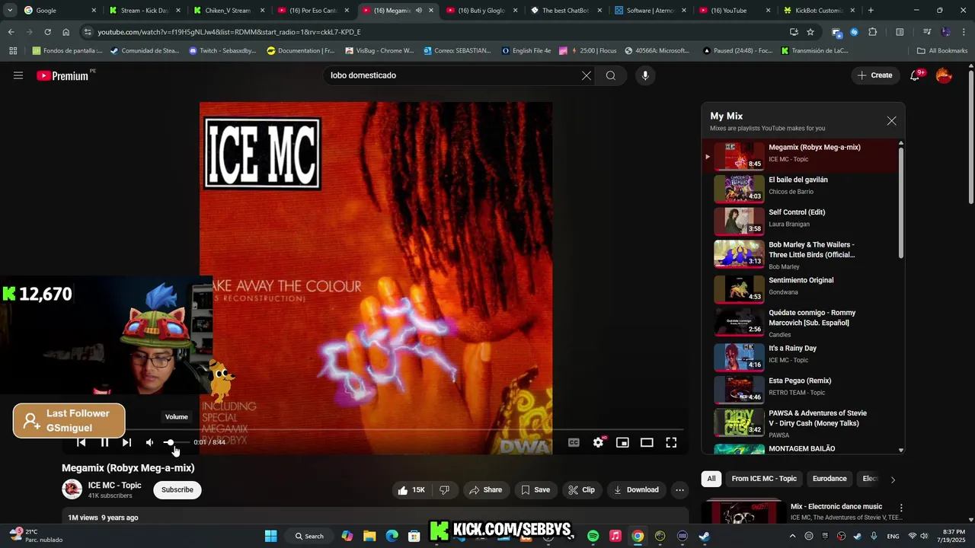Open the ICE MC - Topic channel avatar
Screen dimensions: 975x548
point(72,489)
